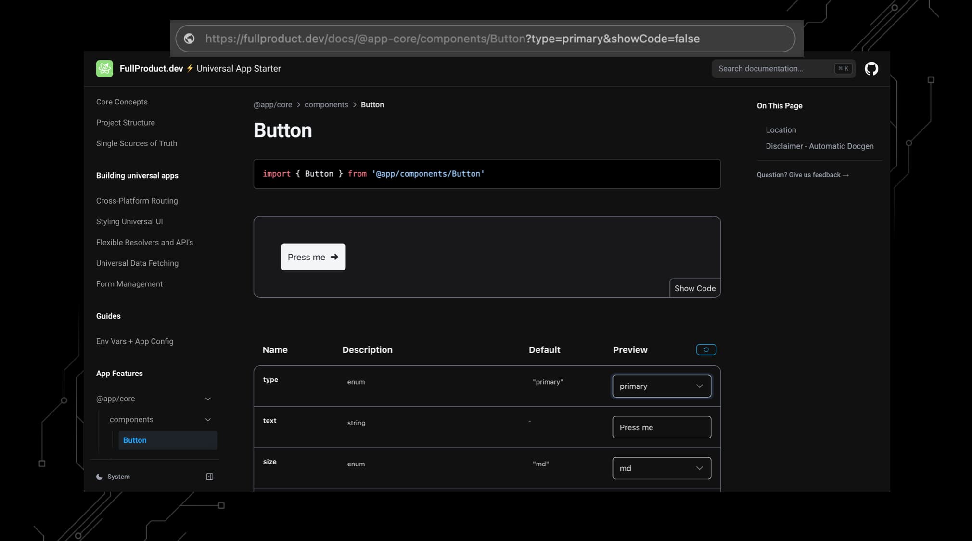
Task: Open Universal Data Fetching page
Action: click(137, 263)
